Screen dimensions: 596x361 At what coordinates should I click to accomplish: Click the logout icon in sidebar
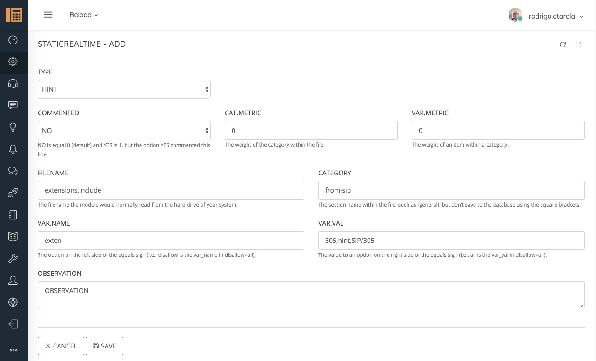pyautogui.click(x=13, y=324)
